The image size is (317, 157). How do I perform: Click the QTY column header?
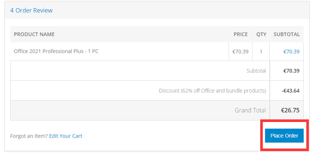(261, 34)
